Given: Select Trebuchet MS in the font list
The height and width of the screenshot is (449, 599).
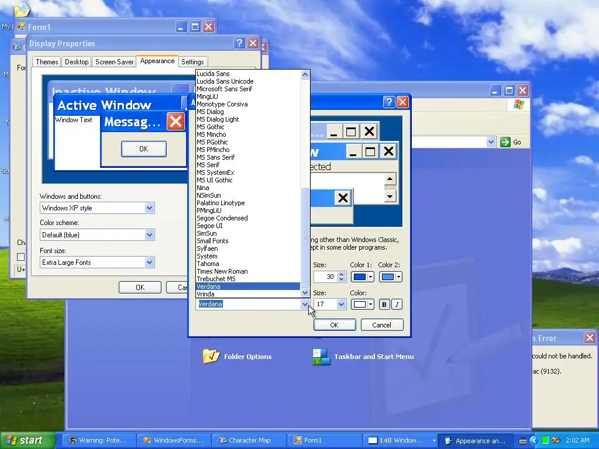Looking at the screenshot, I should [x=247, y=279].
